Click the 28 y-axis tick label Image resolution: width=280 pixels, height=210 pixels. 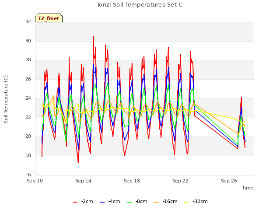coord(28,60)
